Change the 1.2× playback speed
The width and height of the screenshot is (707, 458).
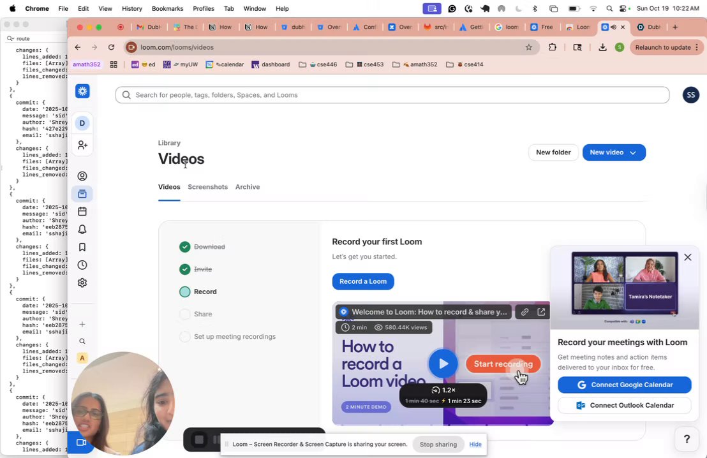pos(443,390)
